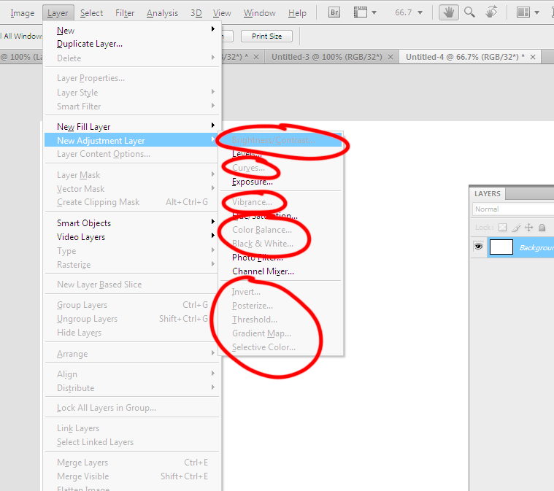This screenshot has width=554, height=491.
Task: Open the Arrange Documents dropdown
Action: coord(527,12)
